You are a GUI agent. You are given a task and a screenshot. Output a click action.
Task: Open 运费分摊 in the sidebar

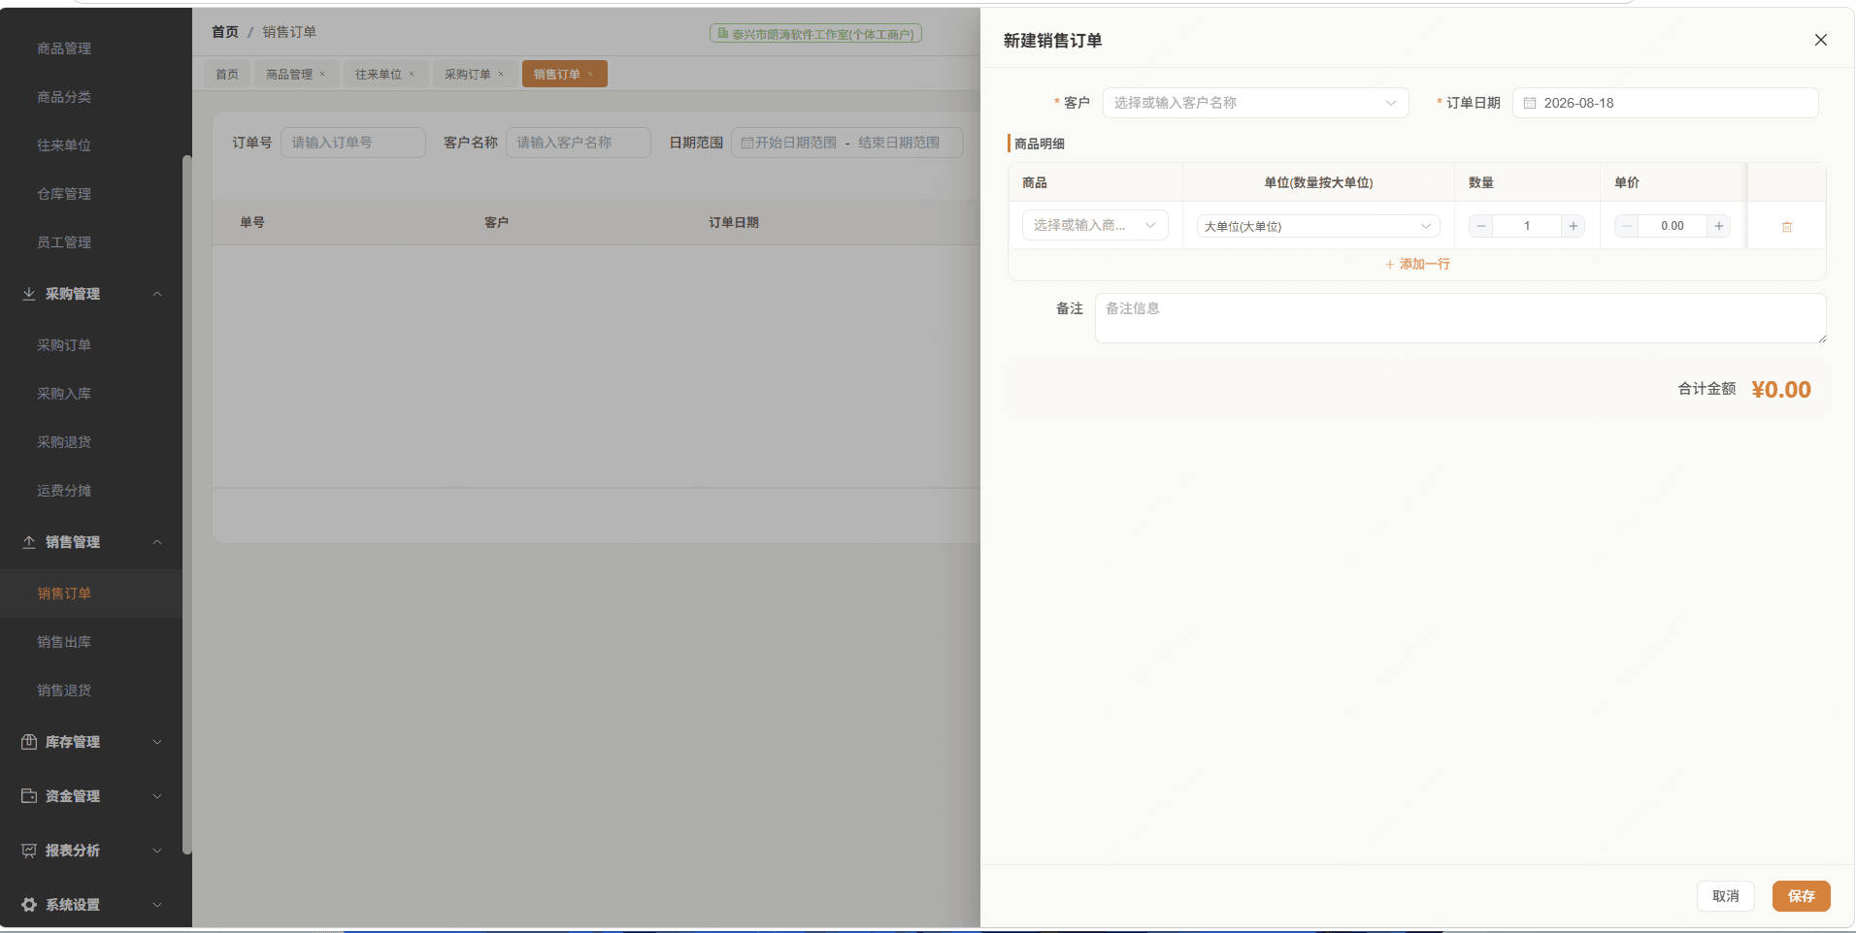coord(64,491)
